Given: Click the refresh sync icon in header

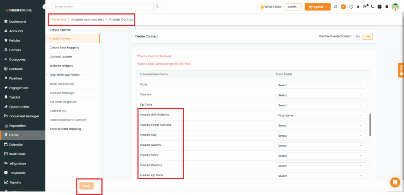Looking at the screenshot, I should (x=336, y=7).
